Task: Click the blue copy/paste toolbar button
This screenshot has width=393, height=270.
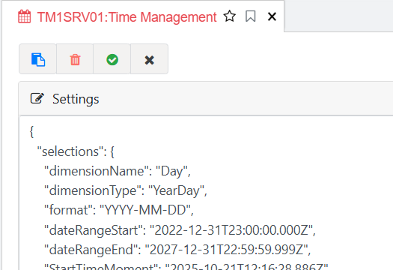Action: click(x=37, y=59)
